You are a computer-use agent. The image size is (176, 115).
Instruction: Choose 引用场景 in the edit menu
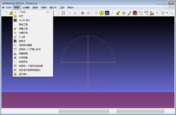coord(33,58)
